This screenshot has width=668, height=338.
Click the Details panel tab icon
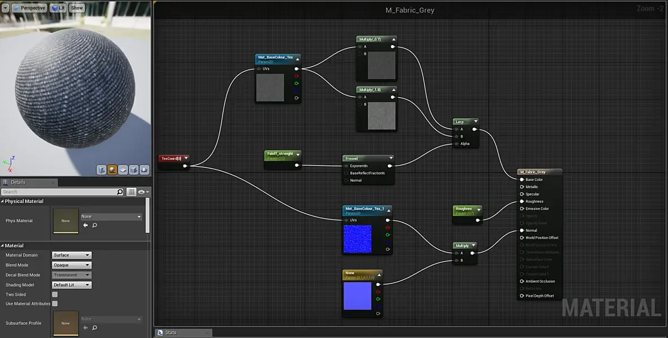[x=6, y=183]
